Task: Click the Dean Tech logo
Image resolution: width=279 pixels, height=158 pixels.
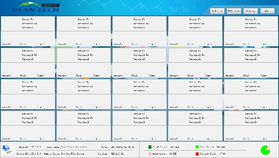Action: 36,7
